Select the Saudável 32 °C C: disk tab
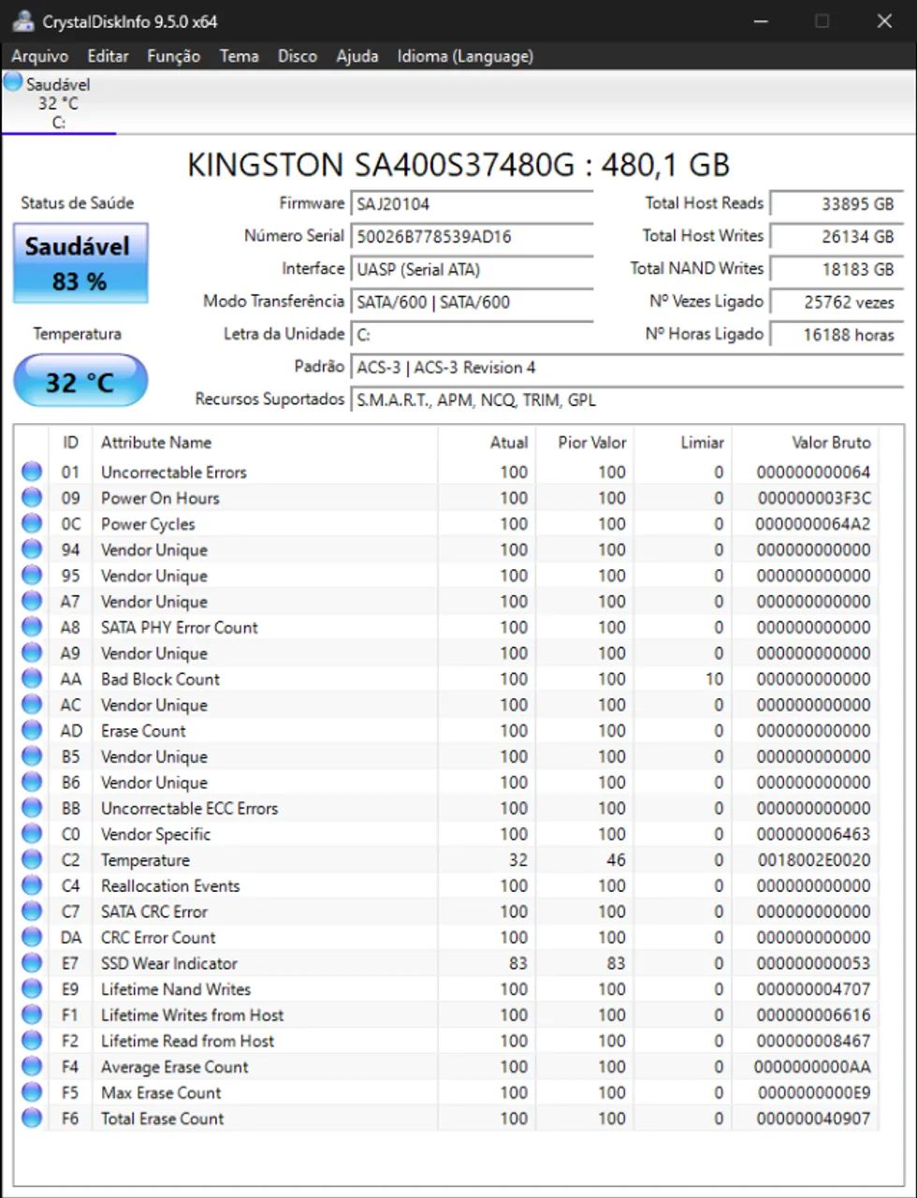The width and height of the screenshot is (917, 1198). 58,103
